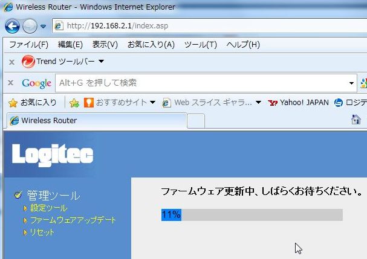This screenshot has height=259, width=367.
Task: Click the 11% firmware progress bar
Action: 252,215
